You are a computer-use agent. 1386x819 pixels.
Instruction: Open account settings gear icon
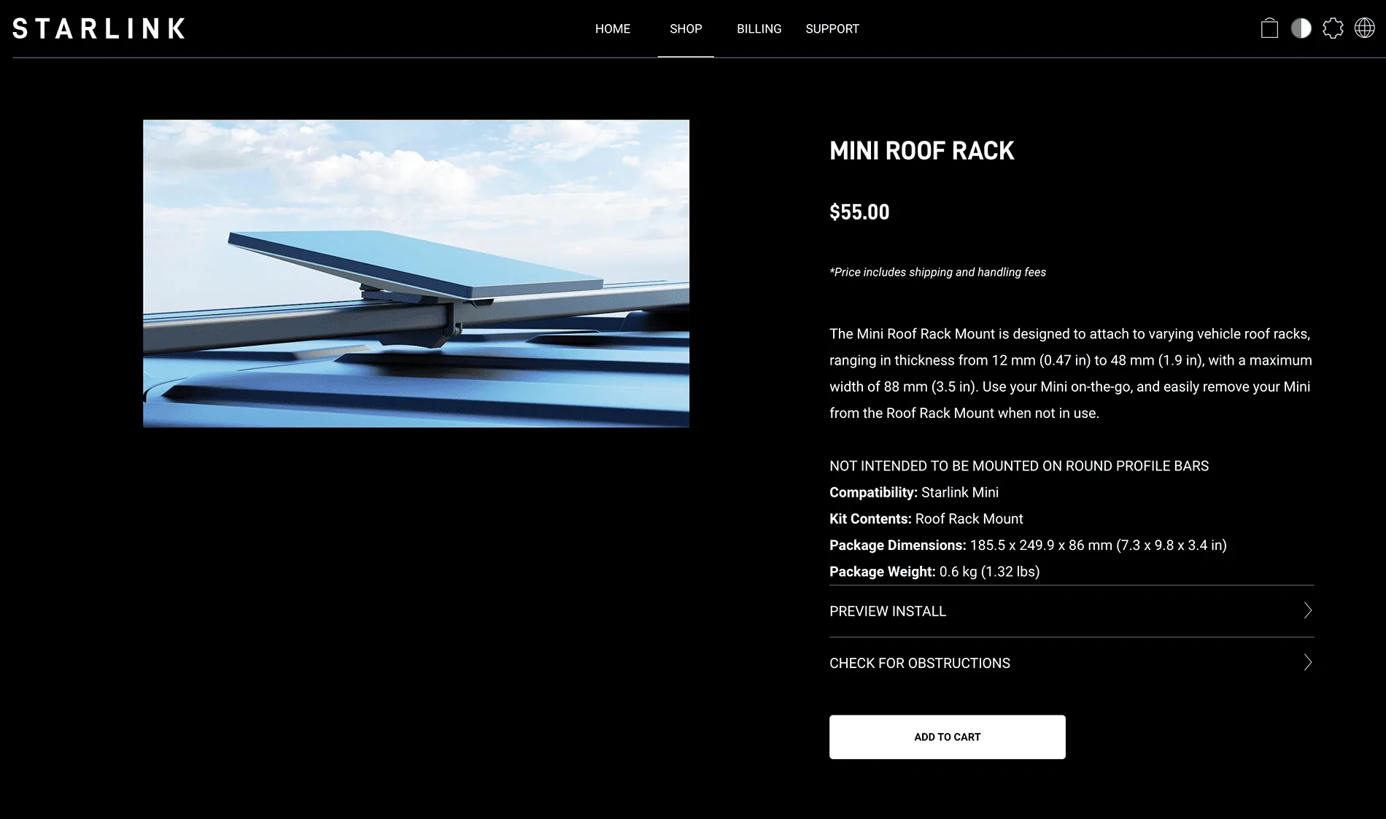click(1333, 28)
